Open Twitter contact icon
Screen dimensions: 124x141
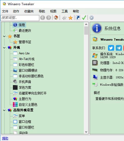[x=111, y=48]
